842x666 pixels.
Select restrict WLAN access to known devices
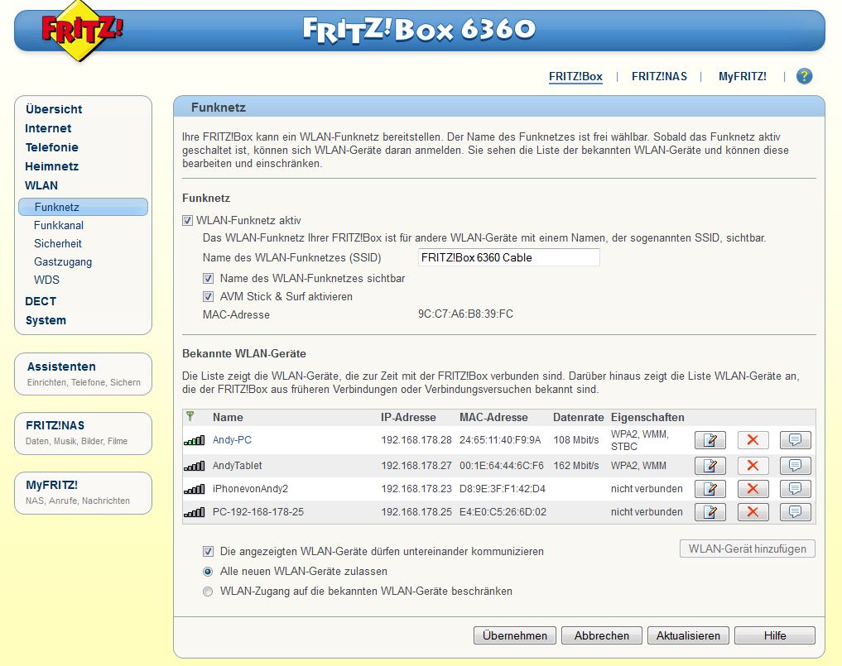[208, 592]
